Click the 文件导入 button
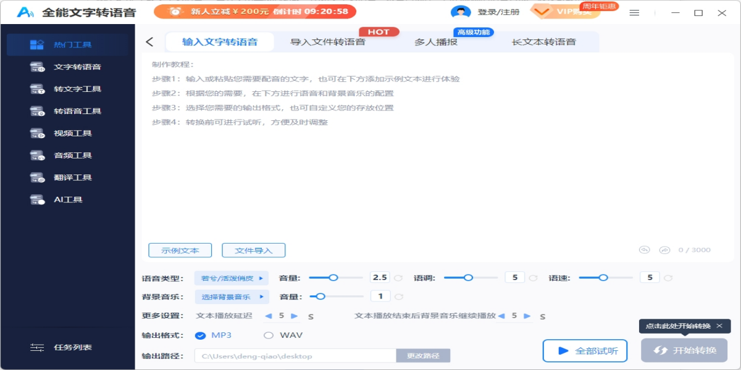741x370 pixels. click(x=254, y=250)
